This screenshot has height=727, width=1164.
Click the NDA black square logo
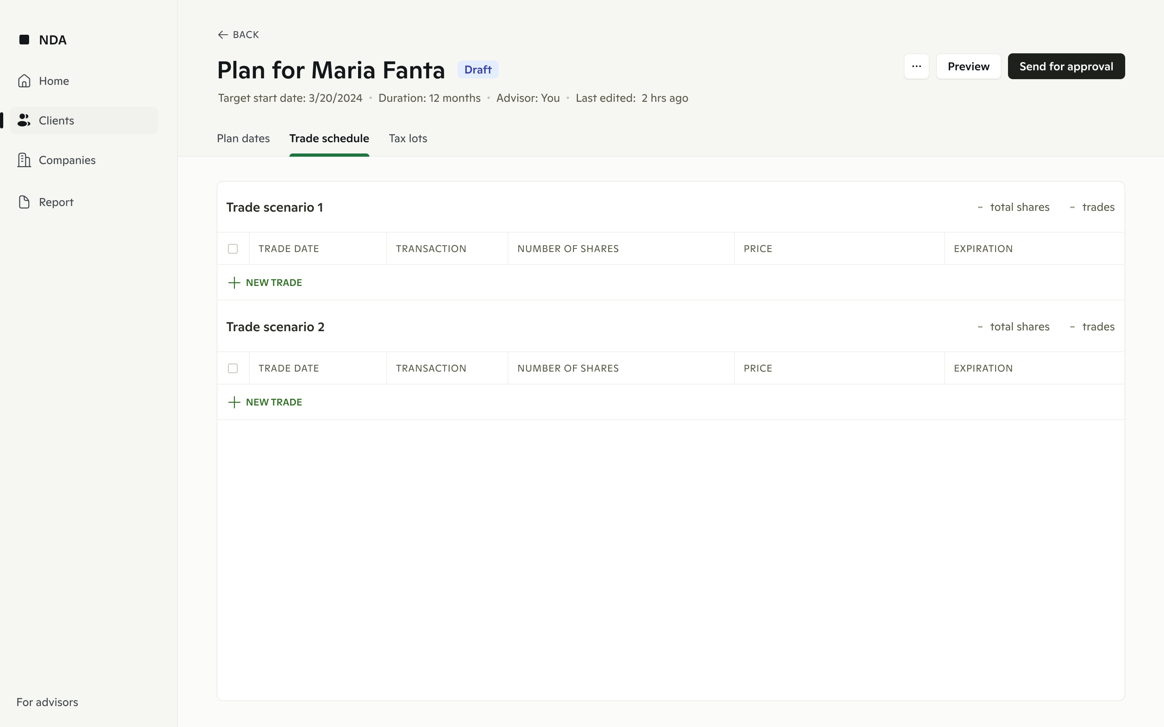pyautogui.click(x=24, y=40)
